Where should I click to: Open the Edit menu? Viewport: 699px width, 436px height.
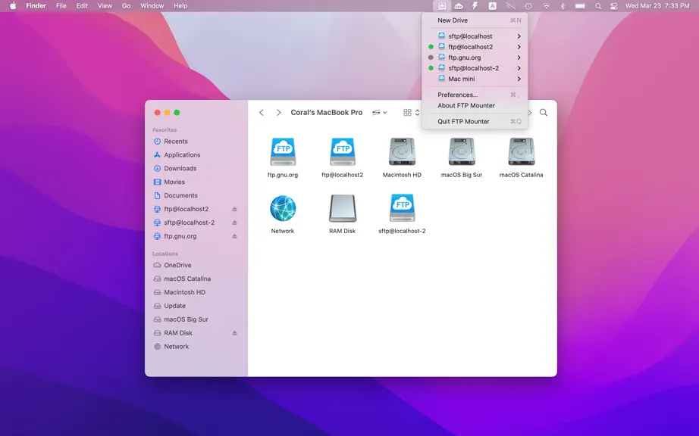click(82, 6)
